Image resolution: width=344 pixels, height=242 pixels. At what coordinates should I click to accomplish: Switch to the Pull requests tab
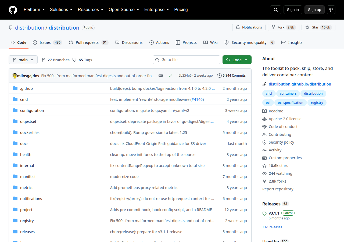88,42
